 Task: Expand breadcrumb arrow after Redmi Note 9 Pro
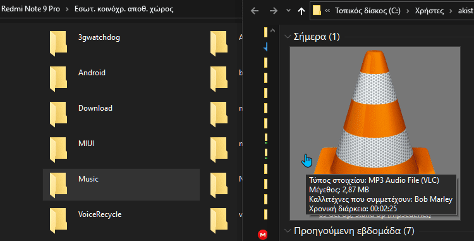click(67, 9)
